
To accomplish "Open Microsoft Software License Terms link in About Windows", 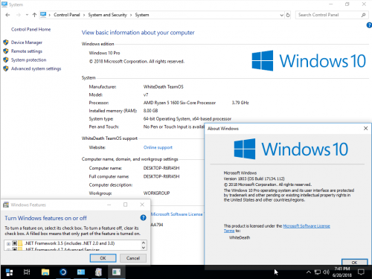I will (x=307, y=226).
